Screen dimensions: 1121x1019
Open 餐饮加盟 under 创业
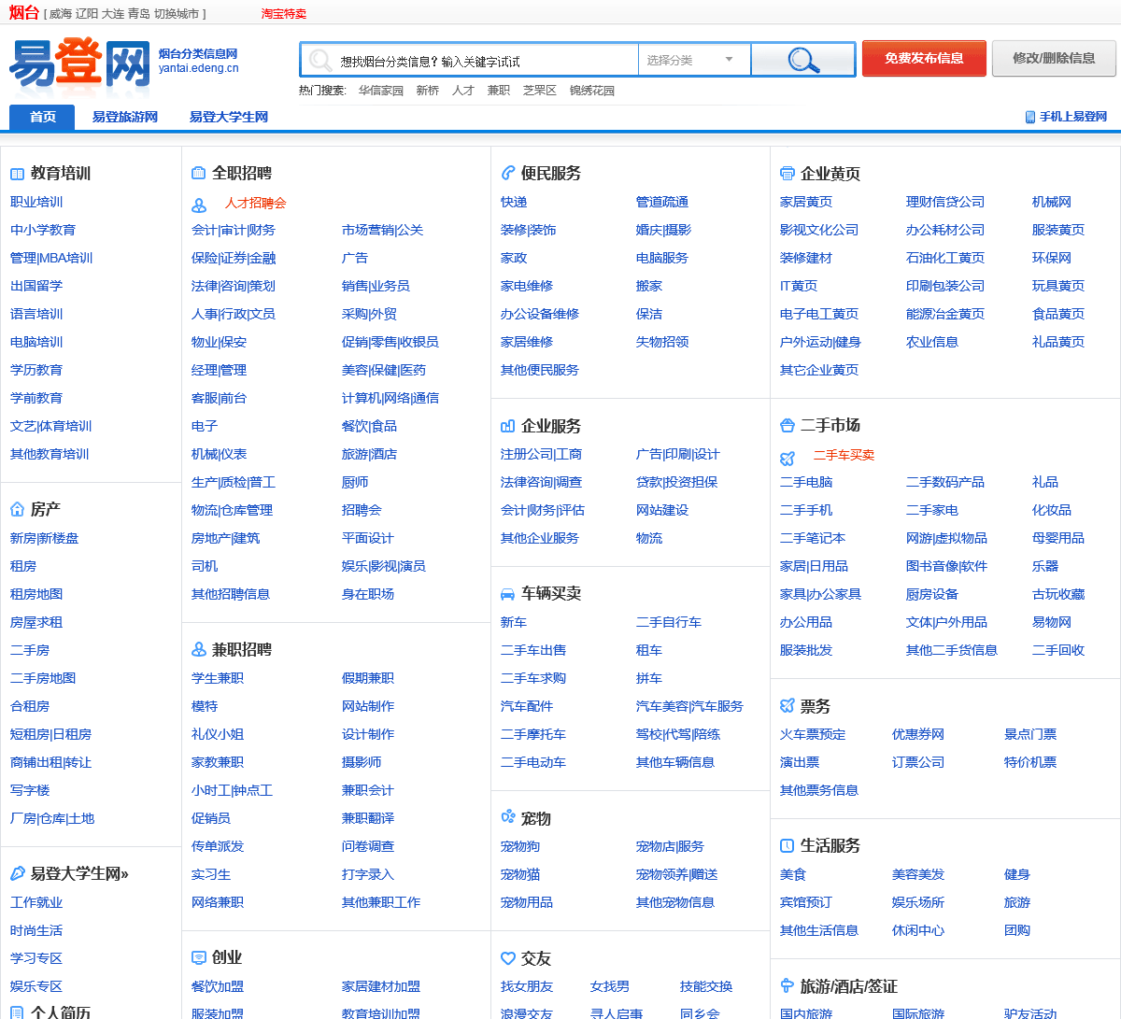(218, 986)
